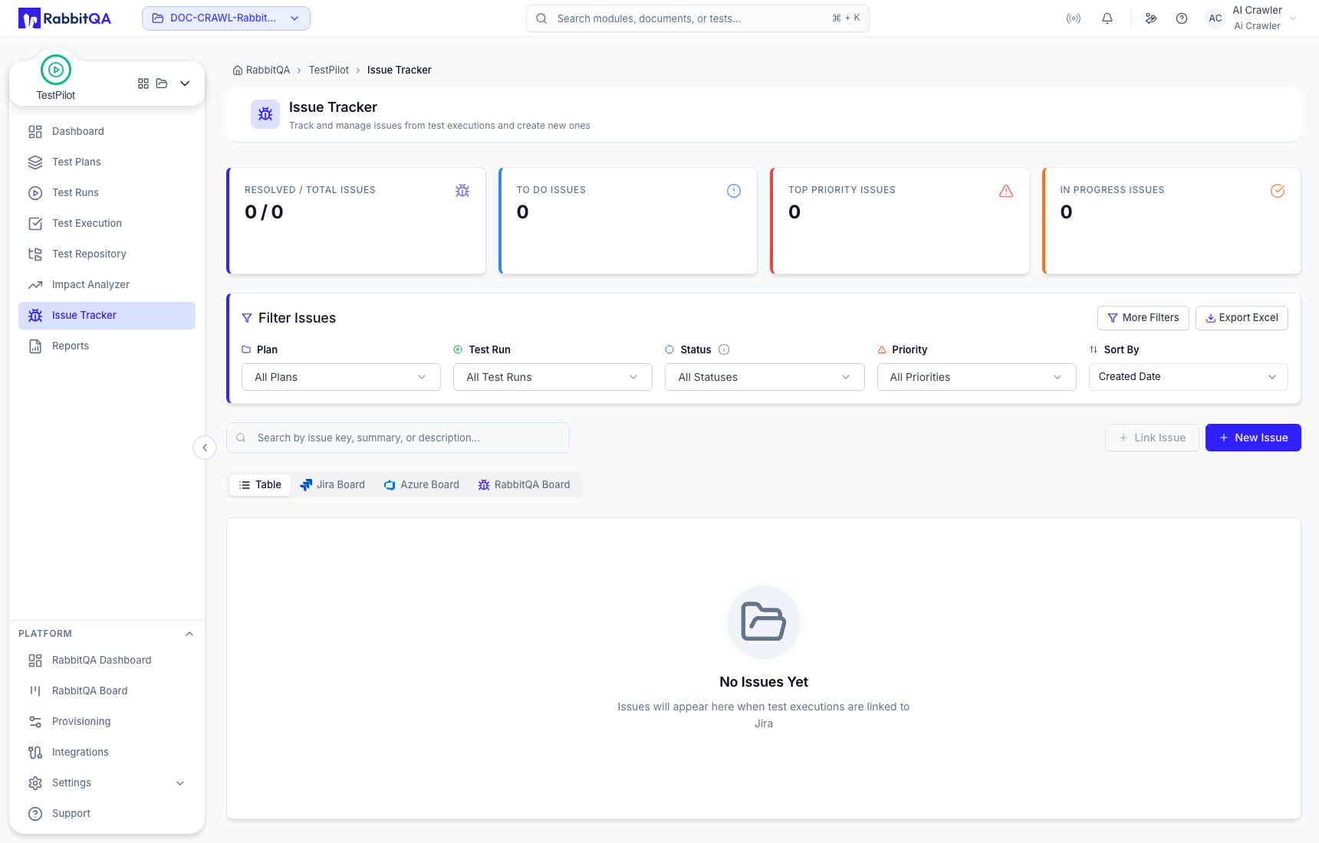Open Test Execution page

[107, 223]
